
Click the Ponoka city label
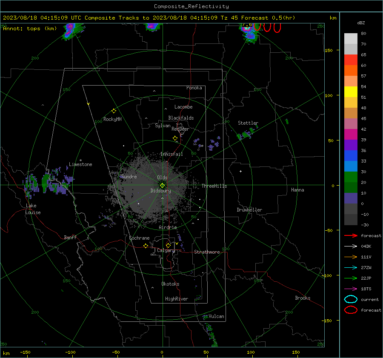click(194, 88)
